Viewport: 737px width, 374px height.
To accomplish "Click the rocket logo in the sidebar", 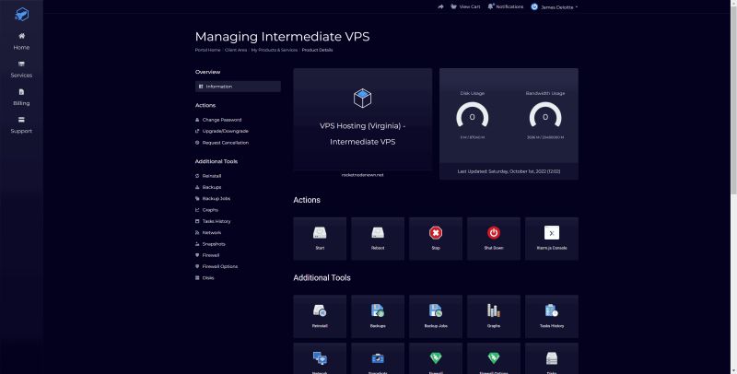I will [21, 14].
